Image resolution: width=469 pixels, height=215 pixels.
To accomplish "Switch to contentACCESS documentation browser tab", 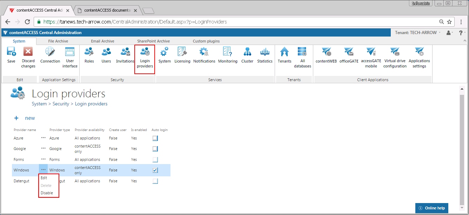I will pyautogui.click(x=107, y=11).
